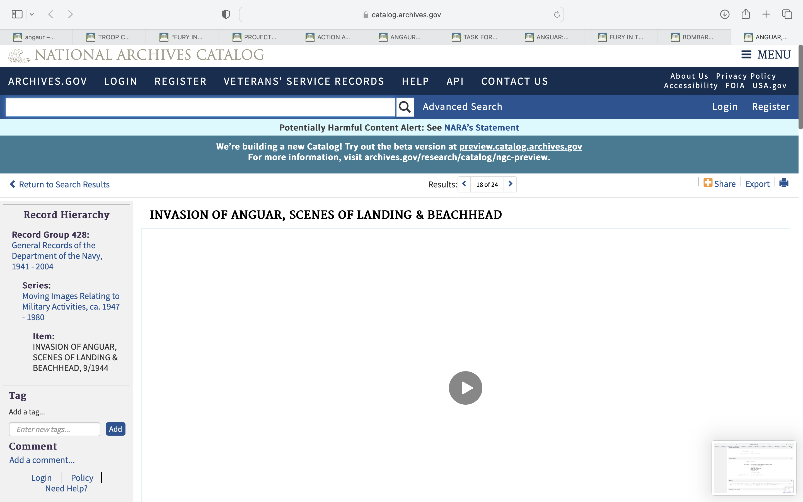Click the Safari share icon
This screenshot has width=803, height=502.
pos(745,14)
